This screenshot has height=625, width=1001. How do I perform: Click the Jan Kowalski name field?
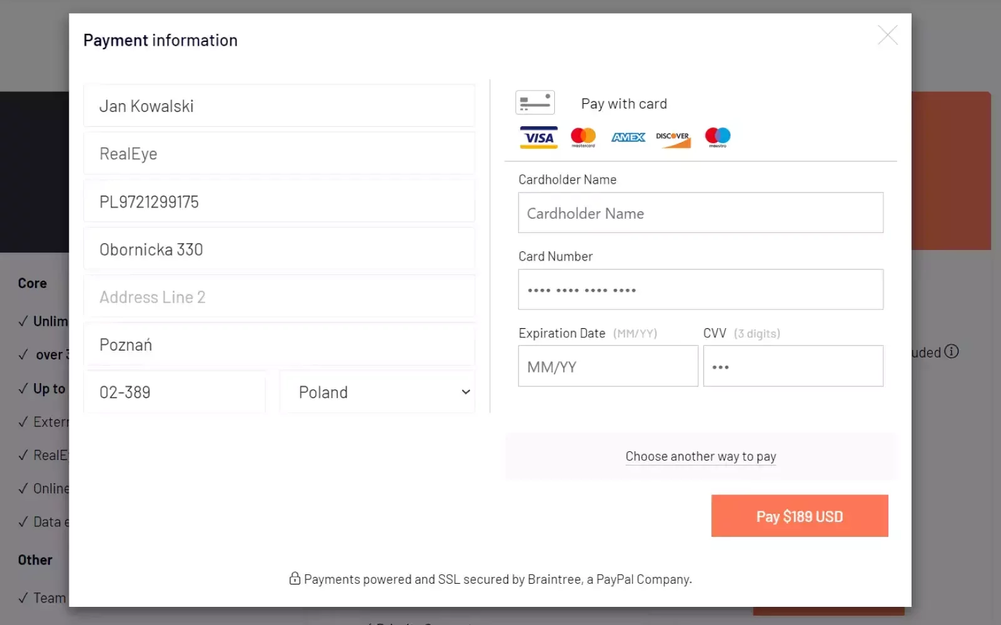click(279, 106)
